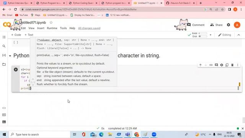Collapse the Python section heading triangle

coord(10,56)
